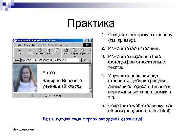Open the Favorites (Избранное) folder icon
The image size is (182, 136).
click(x=74, y=50)
